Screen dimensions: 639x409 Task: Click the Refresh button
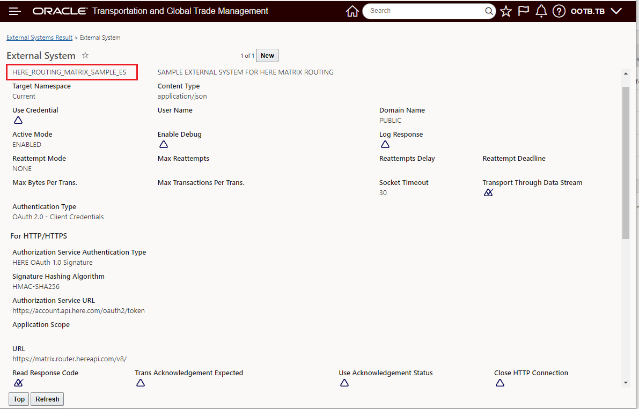[47, 399]
